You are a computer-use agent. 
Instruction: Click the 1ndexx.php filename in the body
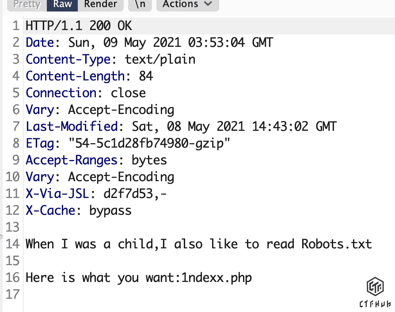point(216,278)
